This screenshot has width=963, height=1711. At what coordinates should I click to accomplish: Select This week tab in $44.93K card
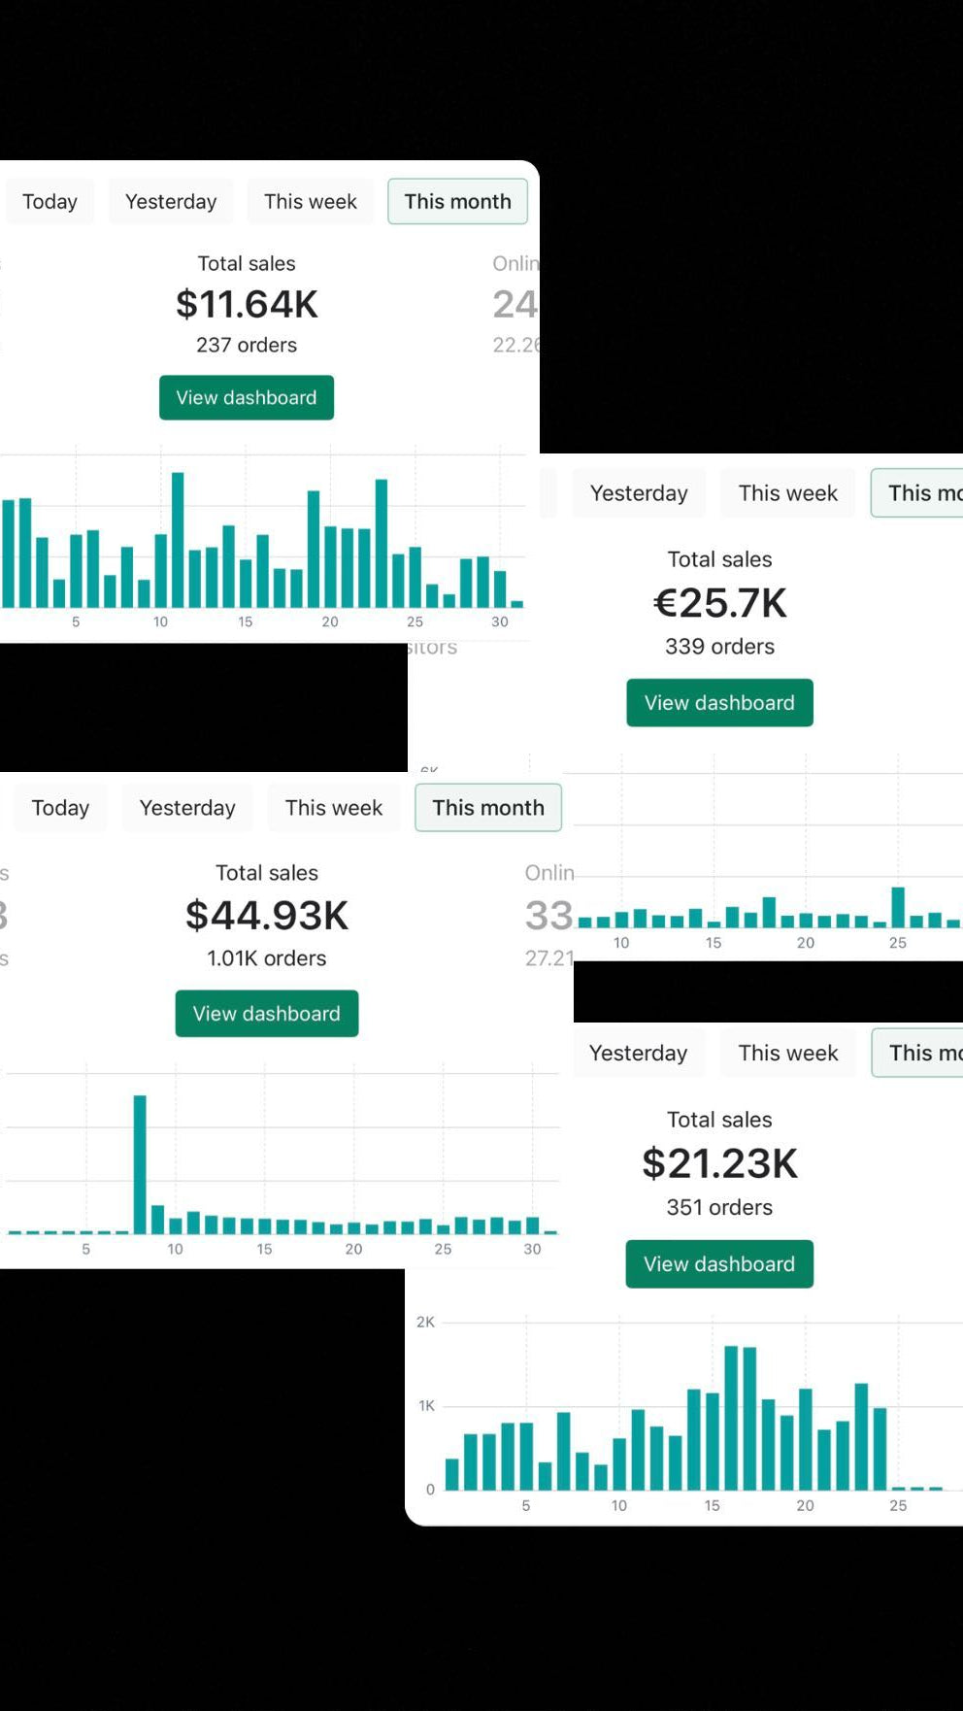point(334,808)
